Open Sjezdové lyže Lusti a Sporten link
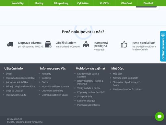The image size is (166, 125). (x=88, y=75)
